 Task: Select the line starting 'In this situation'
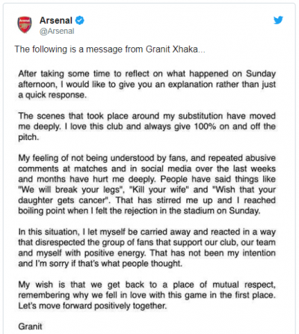click(x=147, y=232)
